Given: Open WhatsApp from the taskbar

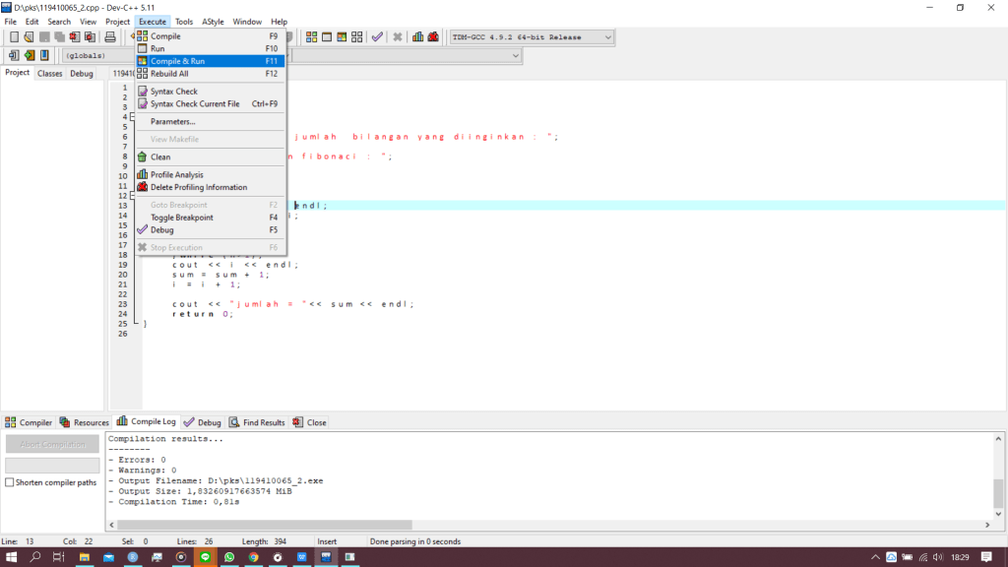Looking at the screenshot, I should point(229,557).
